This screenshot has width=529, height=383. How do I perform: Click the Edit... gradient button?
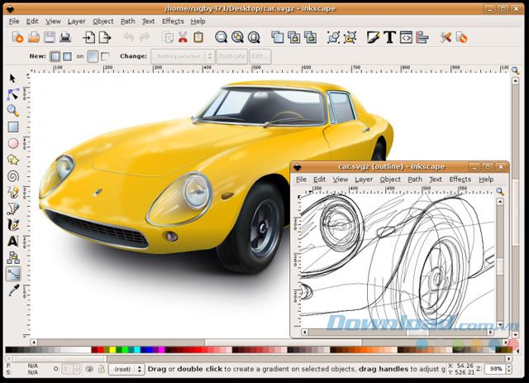[260, 56]
